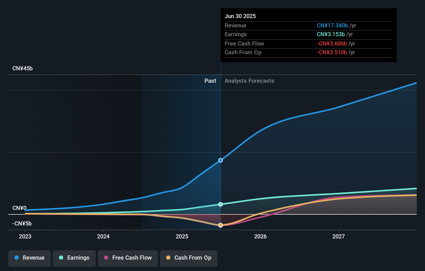Click the Earnings legend dot icon
Viewport: 425px width, 271px height.
[x=60, y=258]
